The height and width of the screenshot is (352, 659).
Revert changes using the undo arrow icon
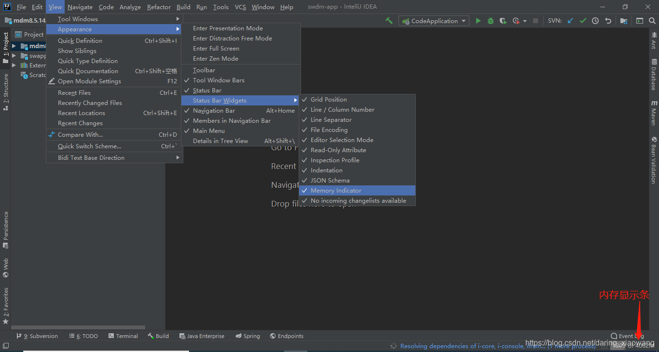[608, 21]
